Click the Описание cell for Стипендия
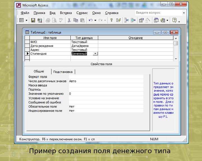Image resolution: width=202 pixels, height=161 pixels. [136, 54]
